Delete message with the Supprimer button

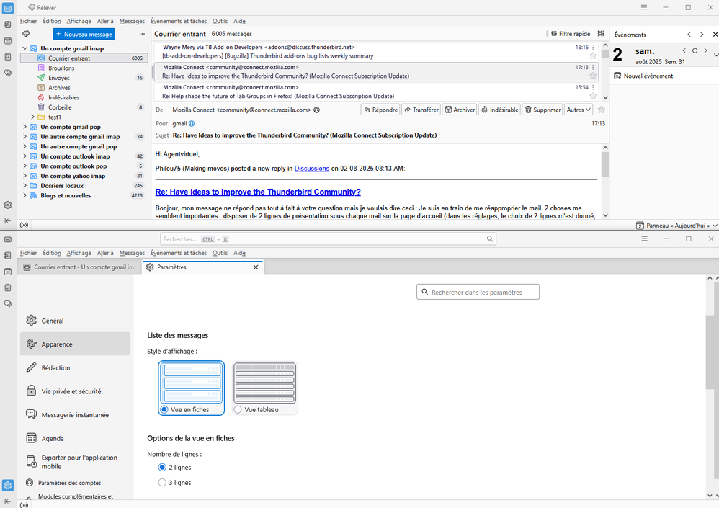[542, 110]
